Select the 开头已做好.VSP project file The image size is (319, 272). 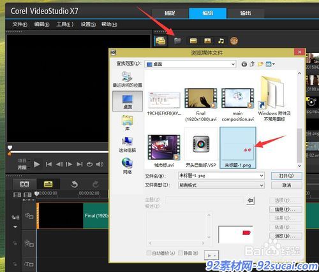pos(201,148)
